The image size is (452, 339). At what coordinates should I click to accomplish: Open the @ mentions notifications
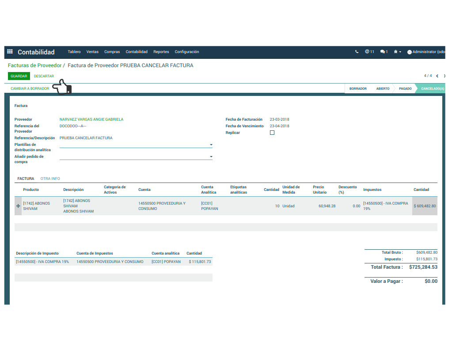click(x=369, y=52)
